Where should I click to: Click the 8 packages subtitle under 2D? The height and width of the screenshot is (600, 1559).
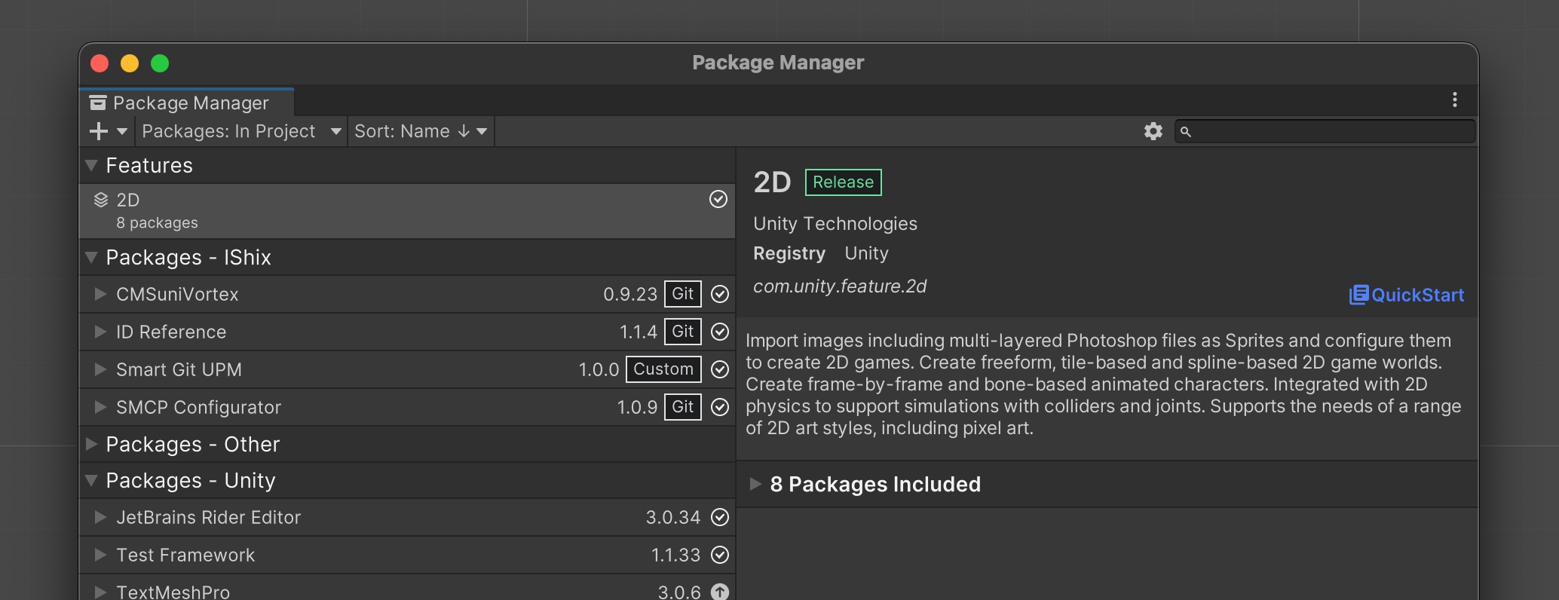pyautogui.click(x=157, y=223)
